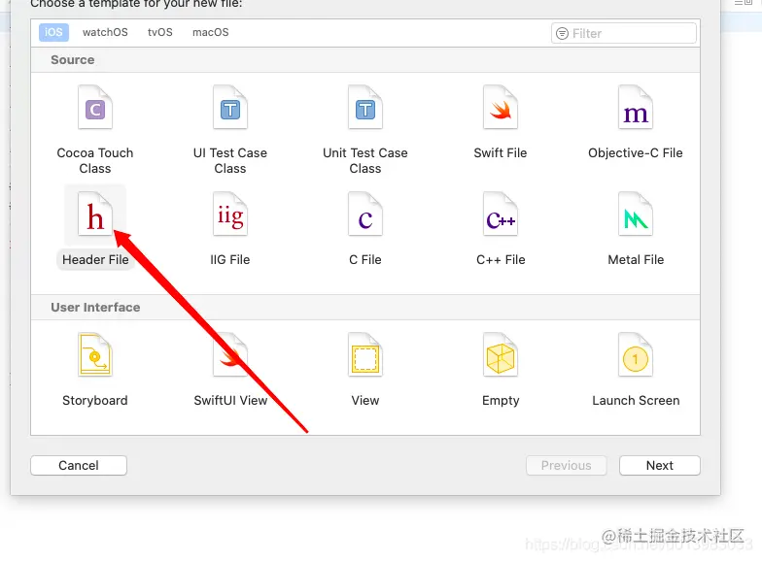Switch to the watchOS platform tab

click(105, 33)
